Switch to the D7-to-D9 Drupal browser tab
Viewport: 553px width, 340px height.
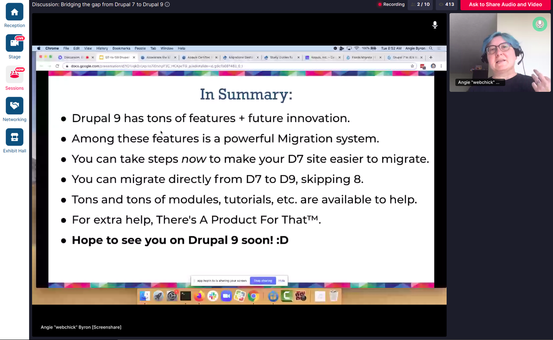click(117, 58)
